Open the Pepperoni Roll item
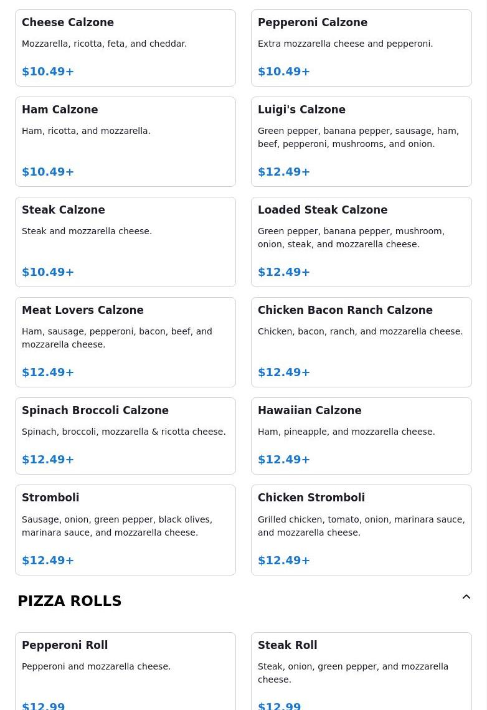The width and height of the screenshot is (487, 710). point(125,671)
